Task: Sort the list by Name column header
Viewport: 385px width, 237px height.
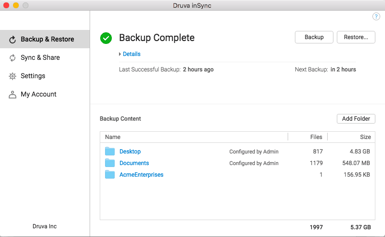Action: [x=113, y=137]
